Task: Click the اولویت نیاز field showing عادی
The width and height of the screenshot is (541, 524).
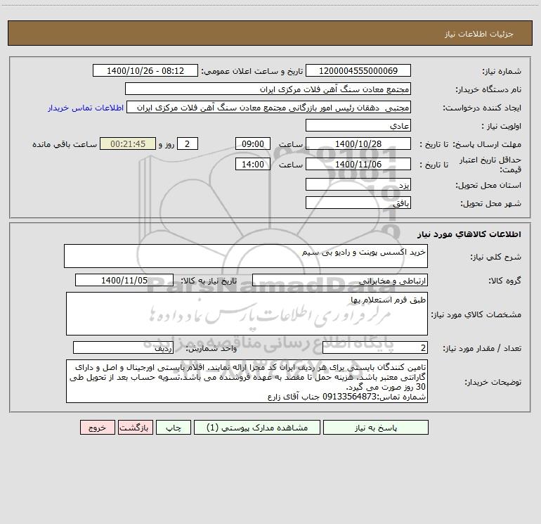Action: (358, 125)
